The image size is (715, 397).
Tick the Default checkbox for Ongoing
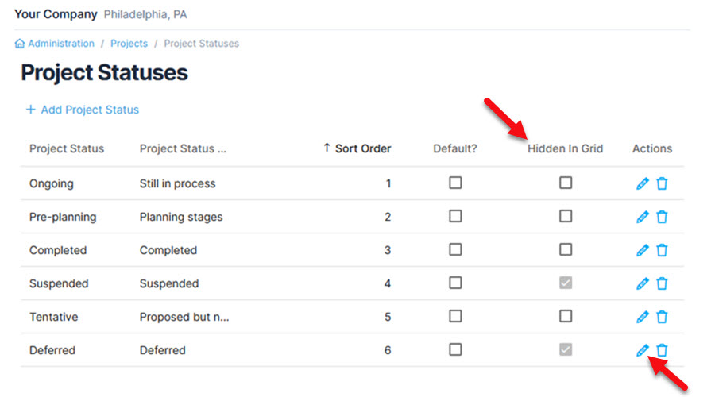click(x=455, y=183)
